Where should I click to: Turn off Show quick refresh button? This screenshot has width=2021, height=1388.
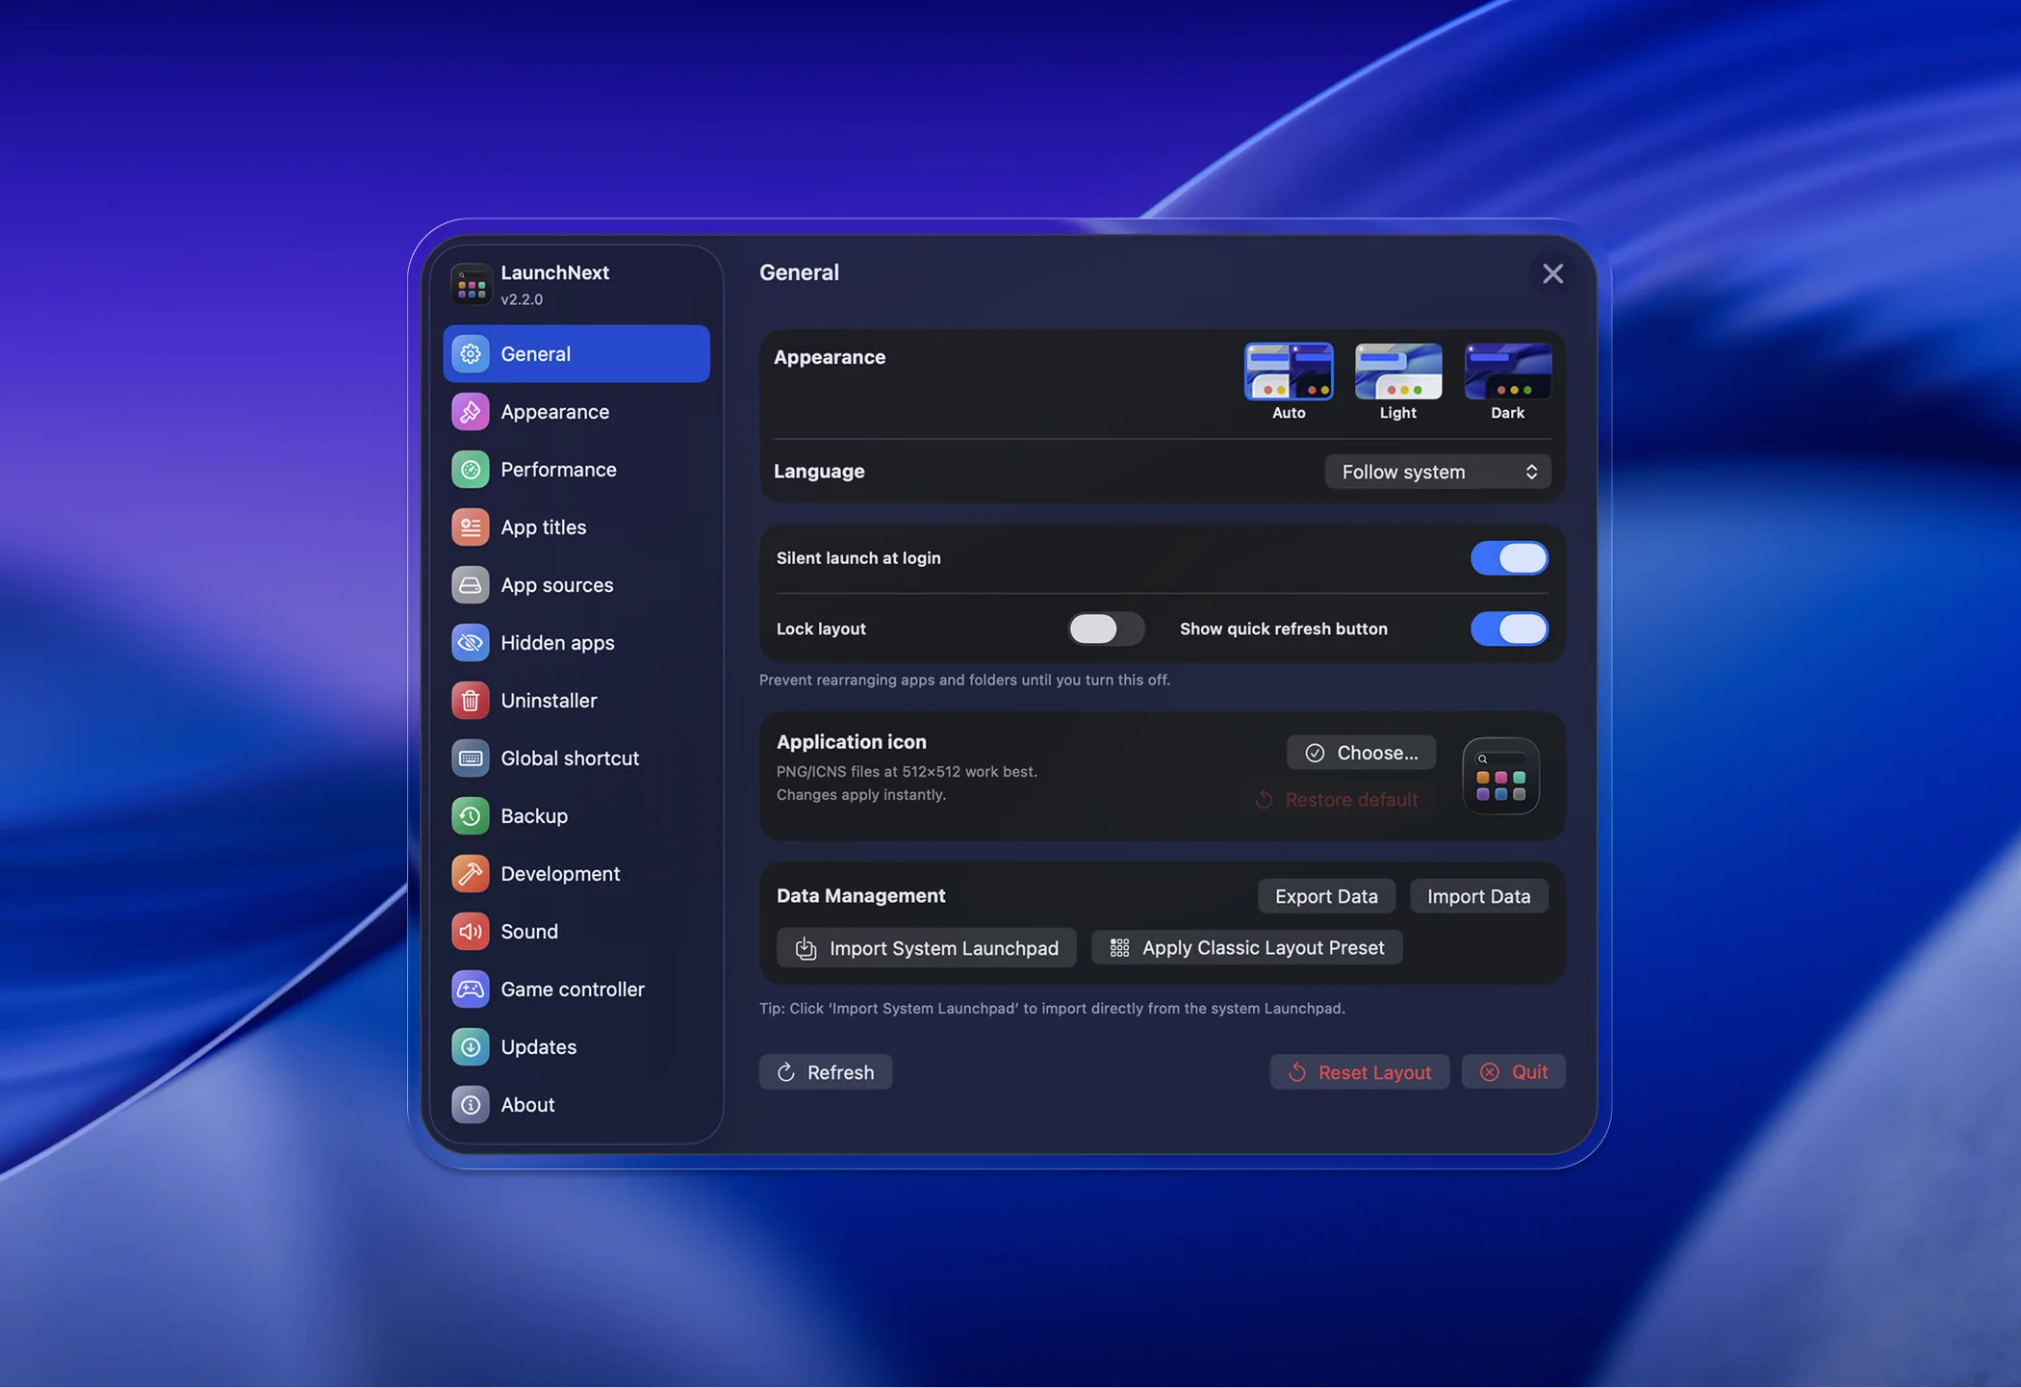coord(1508,629)
